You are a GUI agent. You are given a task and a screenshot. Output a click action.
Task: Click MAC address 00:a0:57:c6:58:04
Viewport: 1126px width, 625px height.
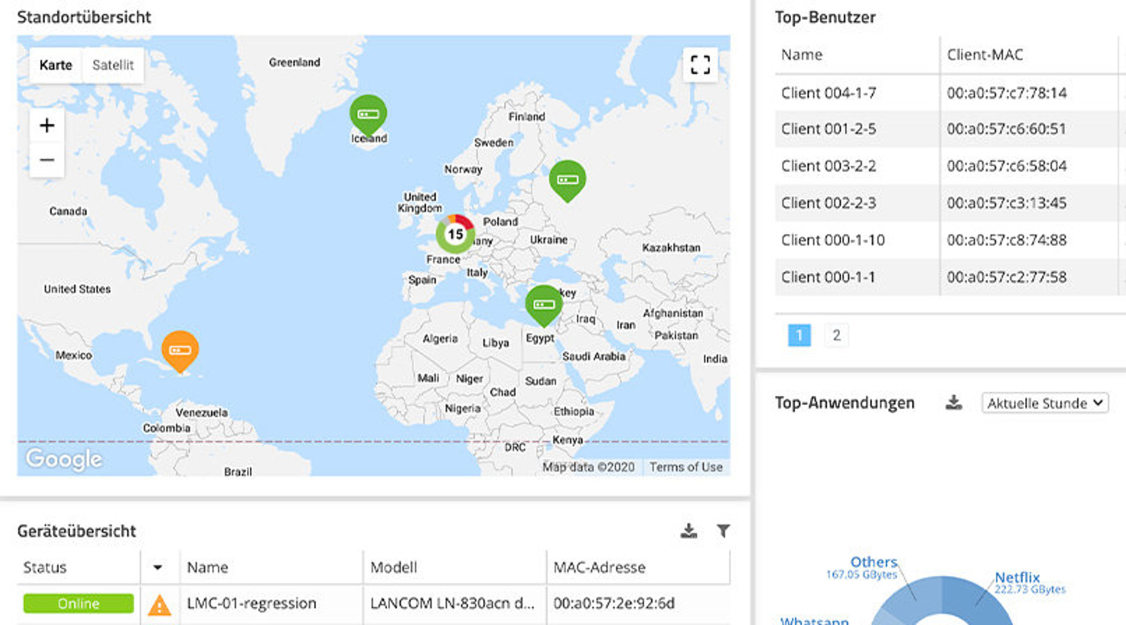click(x=1006, y=166)
